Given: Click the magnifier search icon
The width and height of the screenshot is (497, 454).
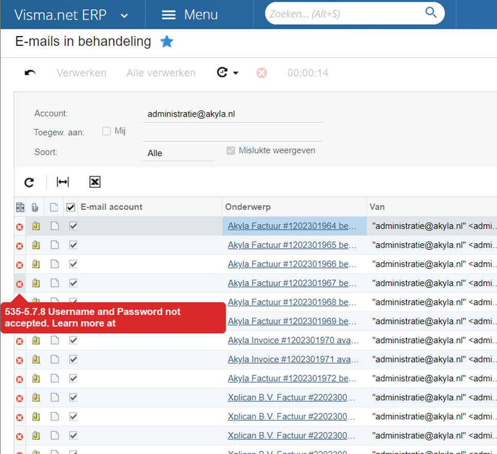Looking at the screenshot, I should (431, 13).
